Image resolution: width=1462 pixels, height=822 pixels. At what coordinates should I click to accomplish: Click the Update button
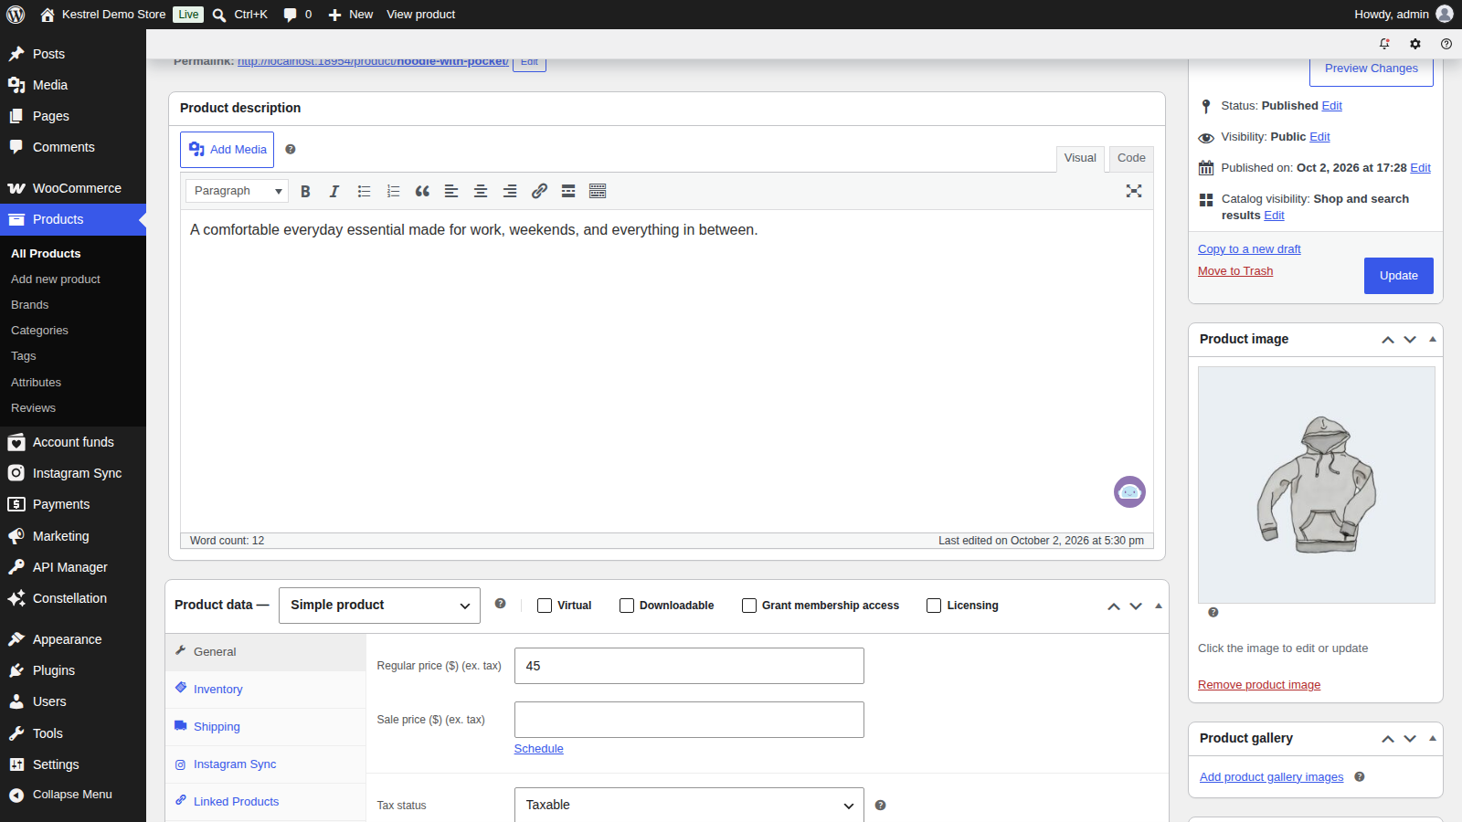click(x=1399, y=276)
